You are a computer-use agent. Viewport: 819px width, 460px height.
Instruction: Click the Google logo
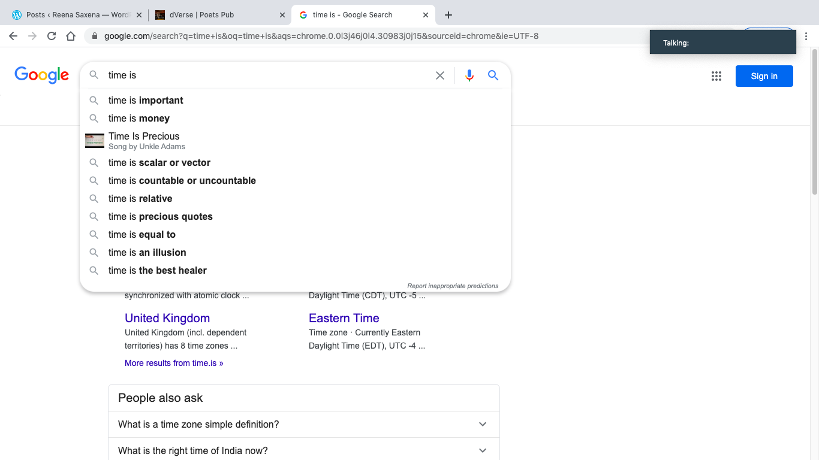point(41,75)
